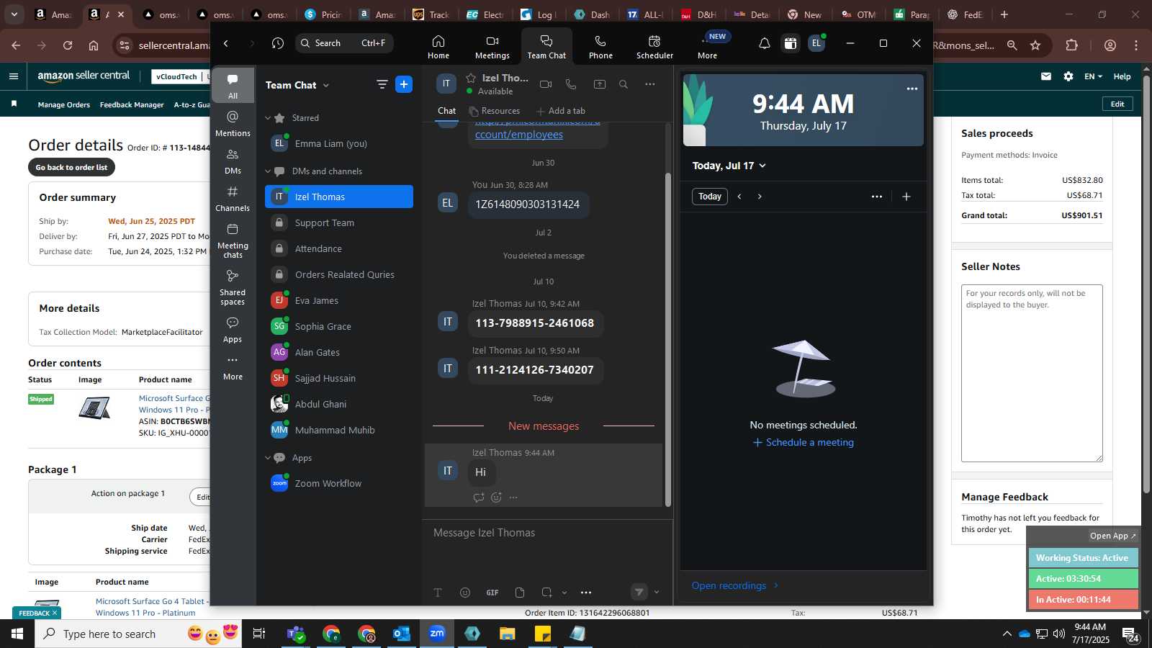Image resolution: width=1152 pixels, height=648 pixels.
Task: Open the Attendance channel
Action: pos(339,248)
